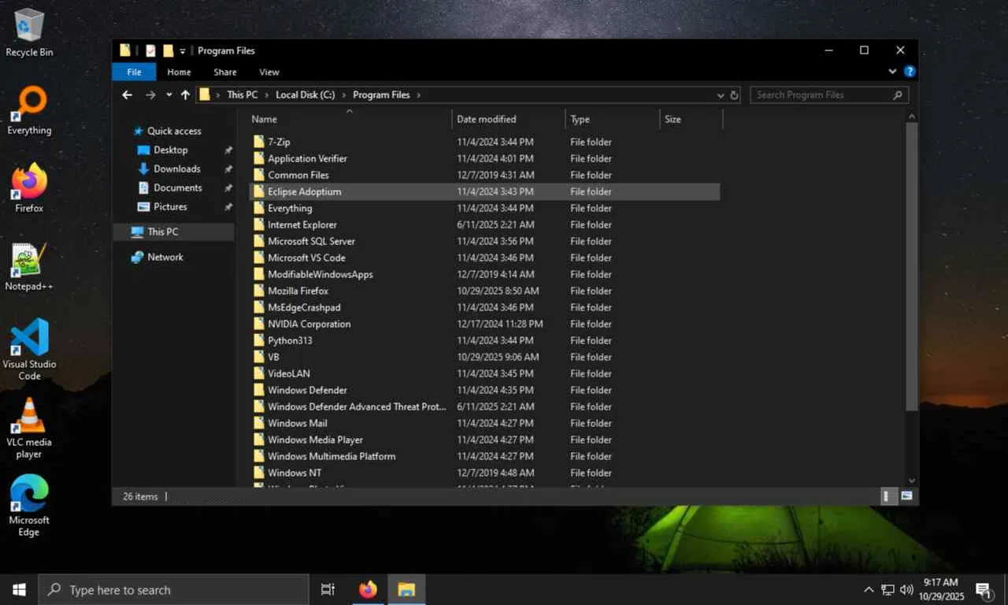Open the network status tray icon
This screenshot has width=1008, height=605.
(888, 589)
